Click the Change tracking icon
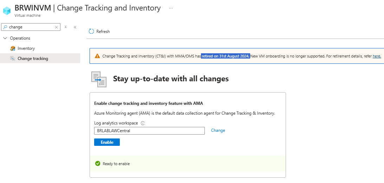Image resolution: width=384 pixels, height=183 pixels. [13, 59]
